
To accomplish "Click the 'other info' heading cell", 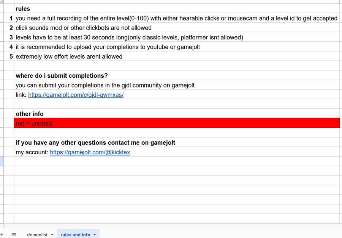I will point(30,114).
